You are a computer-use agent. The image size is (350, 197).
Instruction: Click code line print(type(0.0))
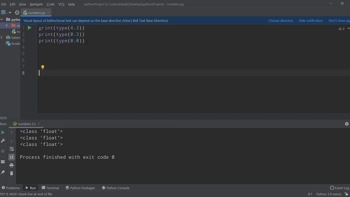click(62, 41)
